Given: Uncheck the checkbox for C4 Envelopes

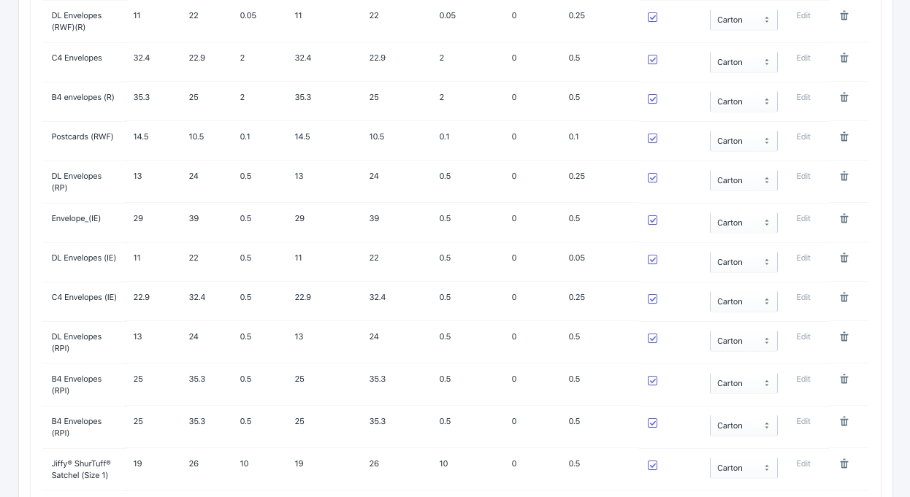Looking at the screenshot, I should pos(653,60).
